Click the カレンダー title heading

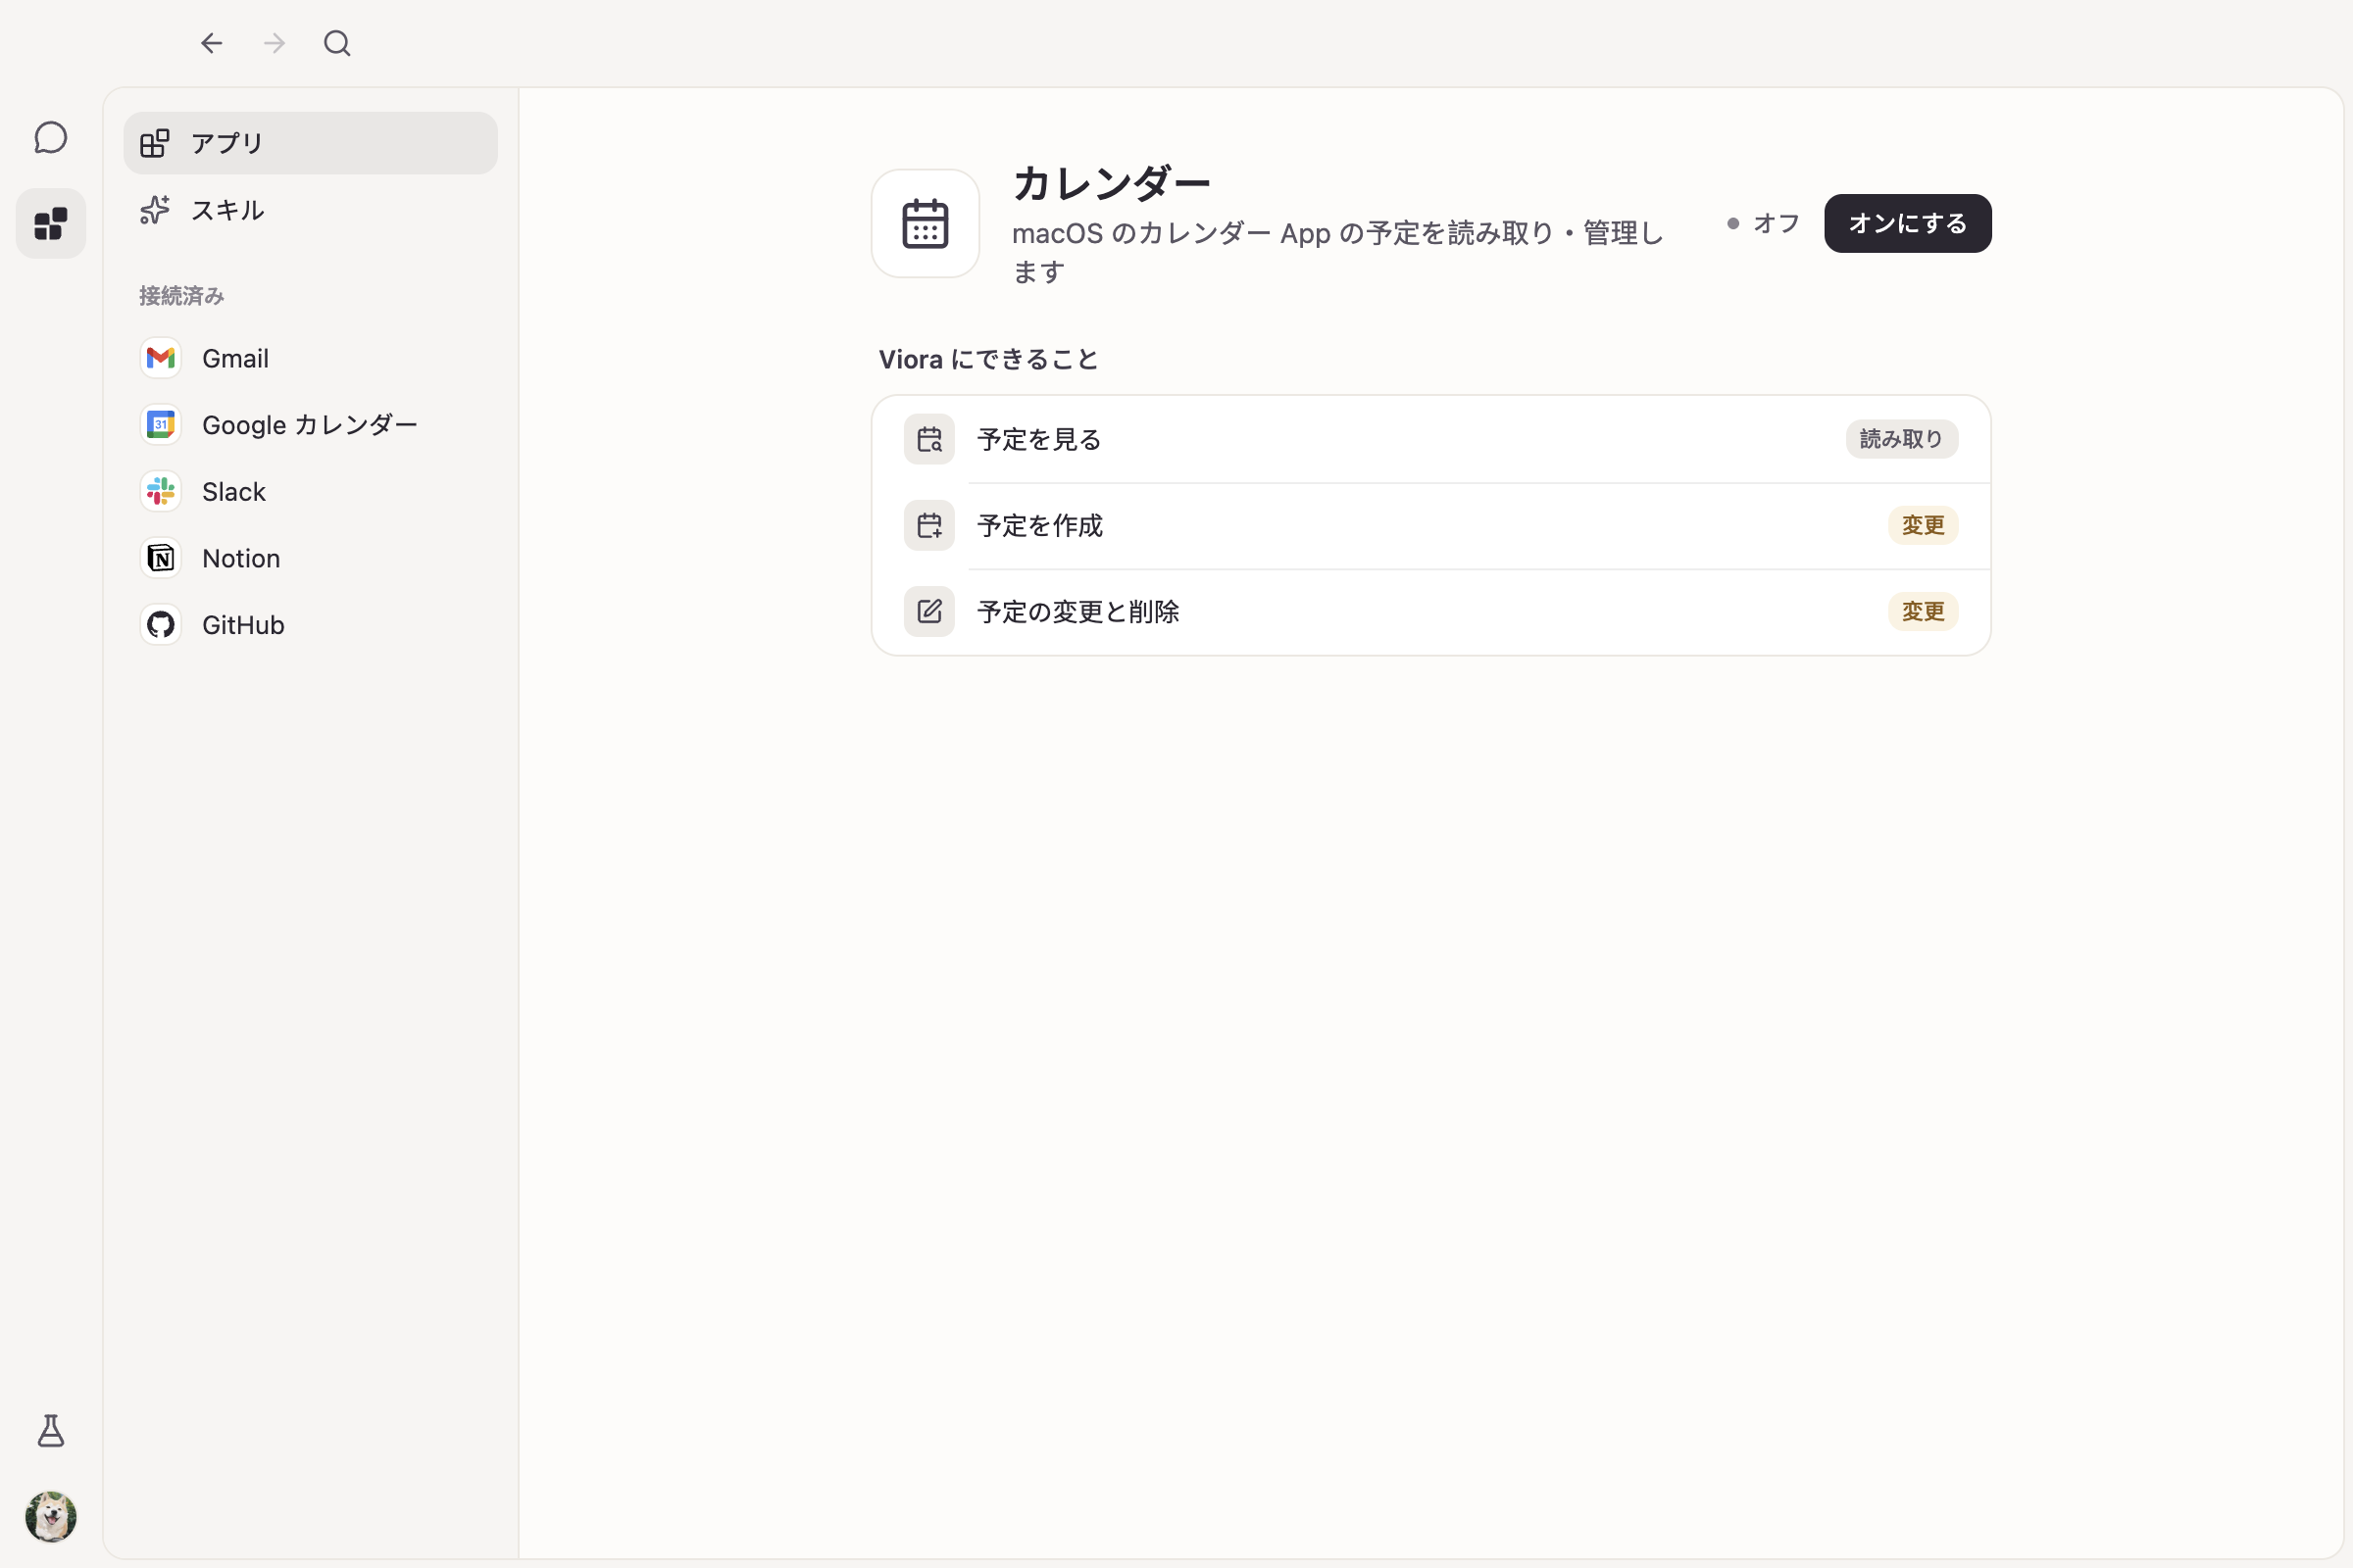pos(1111,183)
